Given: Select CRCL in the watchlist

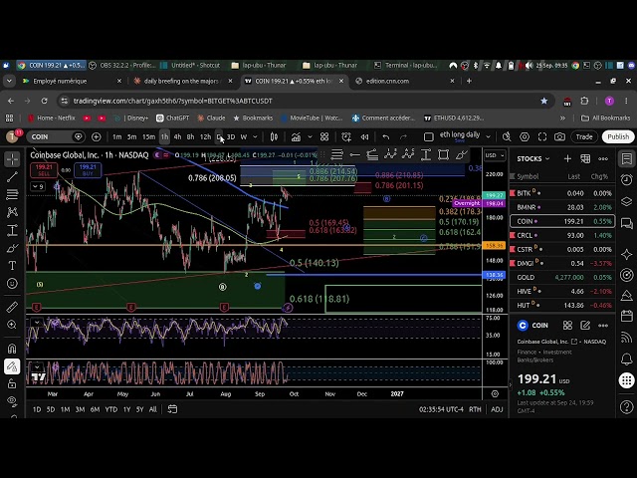Looking at the screenshot, I should (x=562, y=235).
